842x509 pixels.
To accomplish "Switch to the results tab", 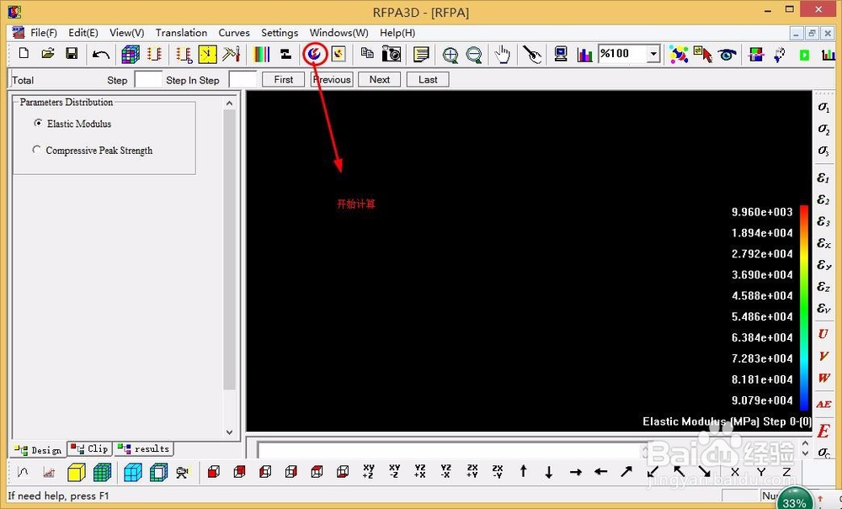I will point(144,449).
